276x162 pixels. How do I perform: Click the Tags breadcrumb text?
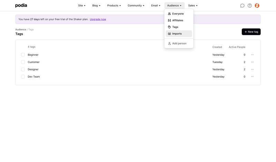(31, 30)
